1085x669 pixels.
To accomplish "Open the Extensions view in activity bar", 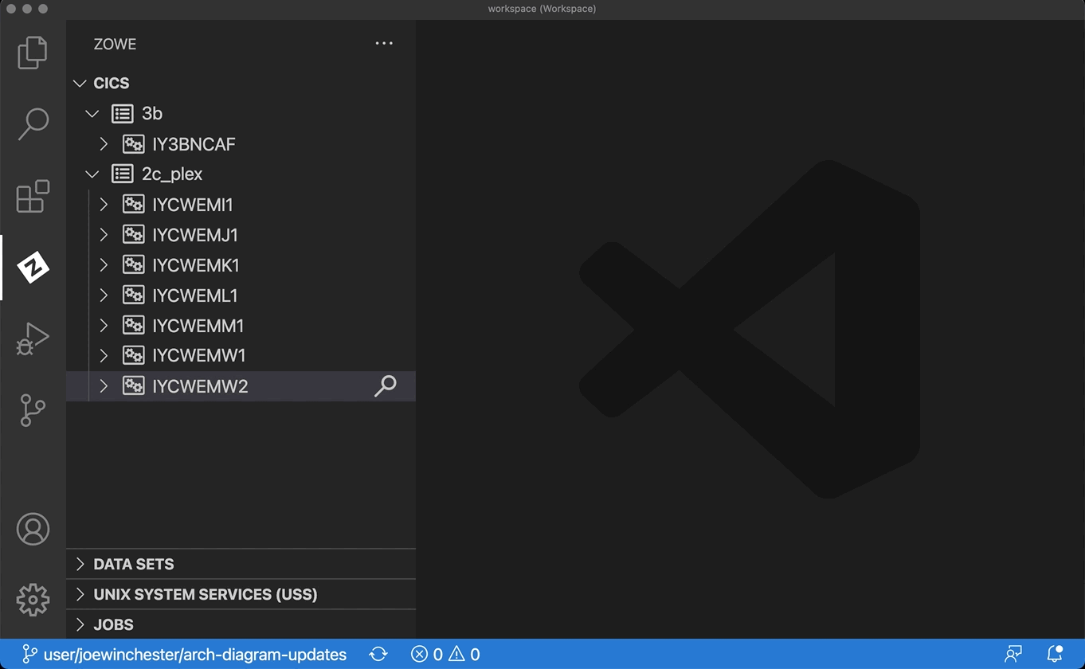I will point(33,196).
